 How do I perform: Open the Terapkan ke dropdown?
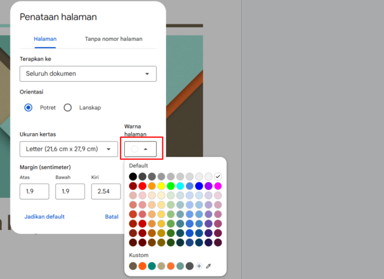pyautogui.click(x=88, y=74)
